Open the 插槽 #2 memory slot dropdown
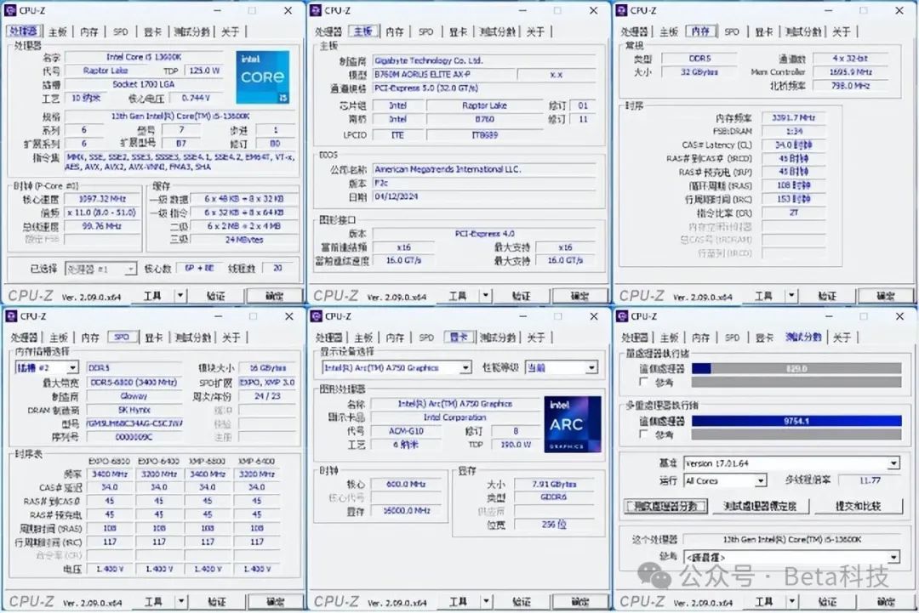This screenshot has width=919, height=613. (46, 367)
